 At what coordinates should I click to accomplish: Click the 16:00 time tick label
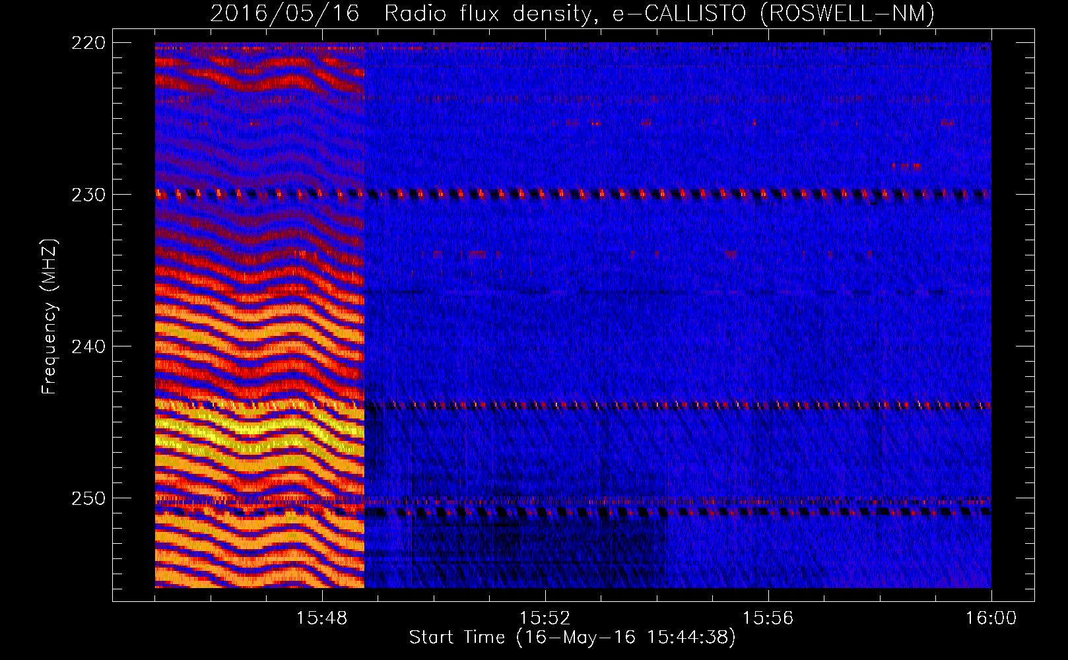coord(991,618)
